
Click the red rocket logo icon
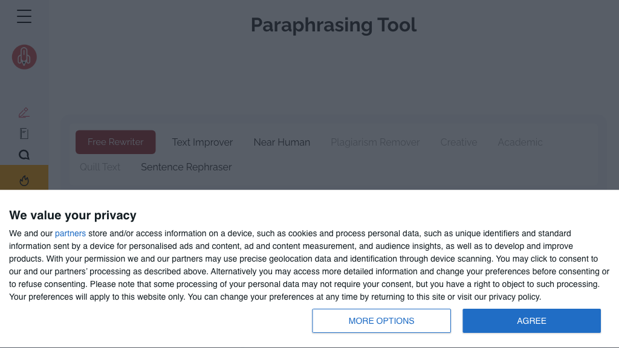coord(24,57)
